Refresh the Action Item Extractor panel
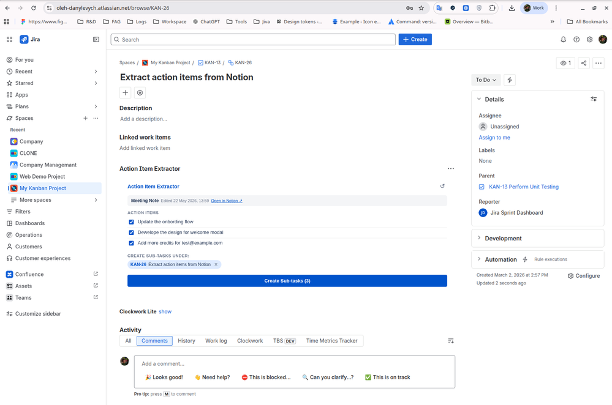 tap(442, 187)
